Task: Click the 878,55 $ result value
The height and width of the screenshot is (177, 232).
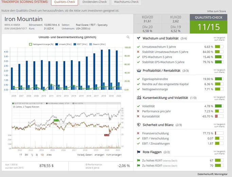Action: click(47, 166)
